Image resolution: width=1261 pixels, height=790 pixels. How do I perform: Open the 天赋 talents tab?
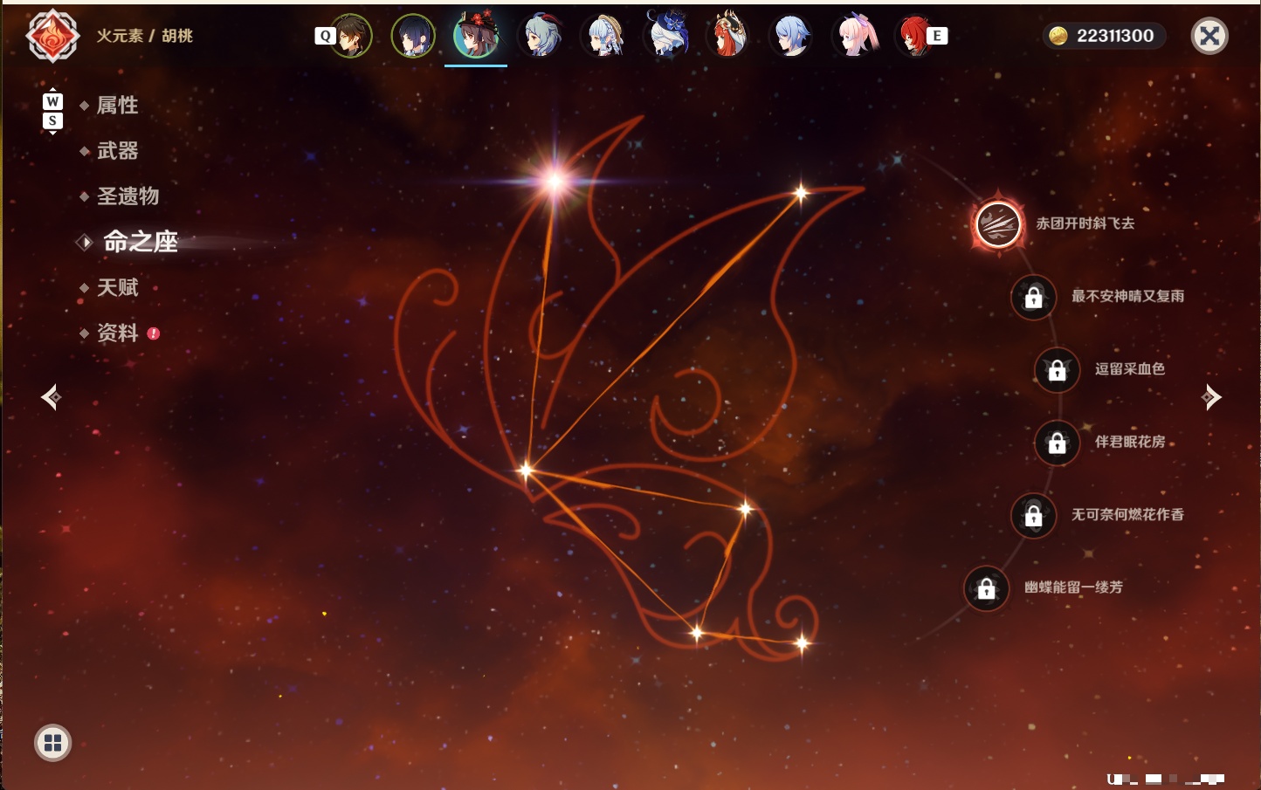117,287
